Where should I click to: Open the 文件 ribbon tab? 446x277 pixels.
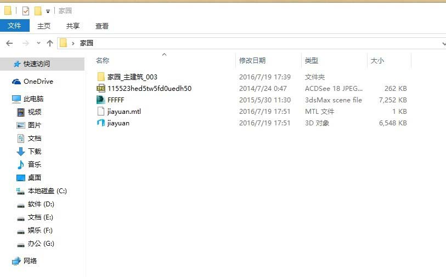click(14, 26)
